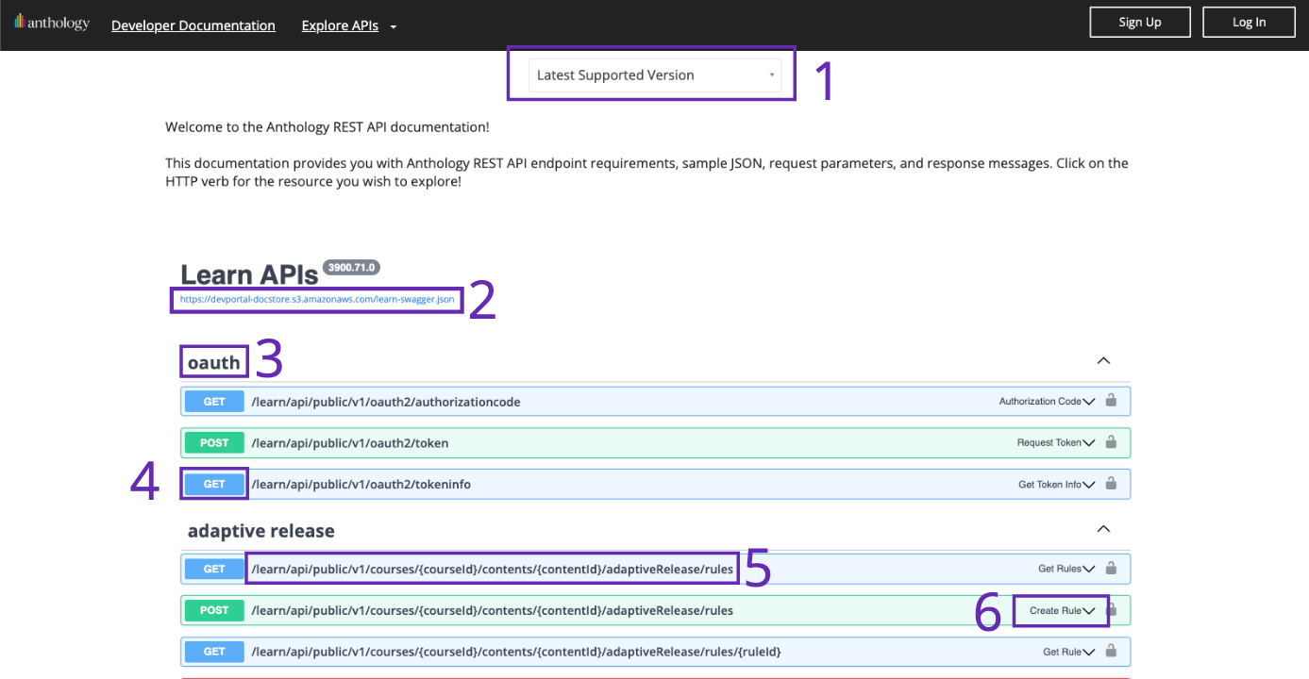The height and width of the screenshot is (679, 1309).
Task: Click the oauth section heading
Action: (214, 362)
